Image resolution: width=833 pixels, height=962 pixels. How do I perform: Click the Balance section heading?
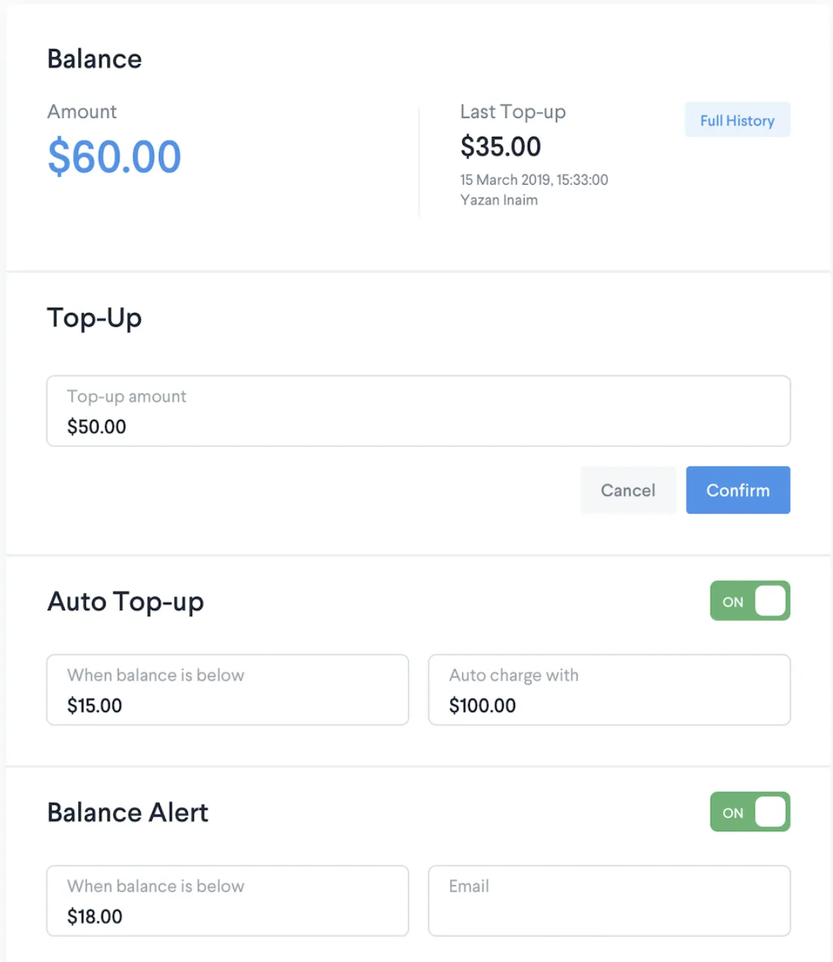(94, 59)
